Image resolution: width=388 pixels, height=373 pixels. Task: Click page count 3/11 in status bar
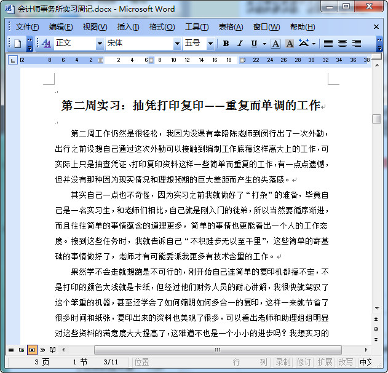[111, 362]
